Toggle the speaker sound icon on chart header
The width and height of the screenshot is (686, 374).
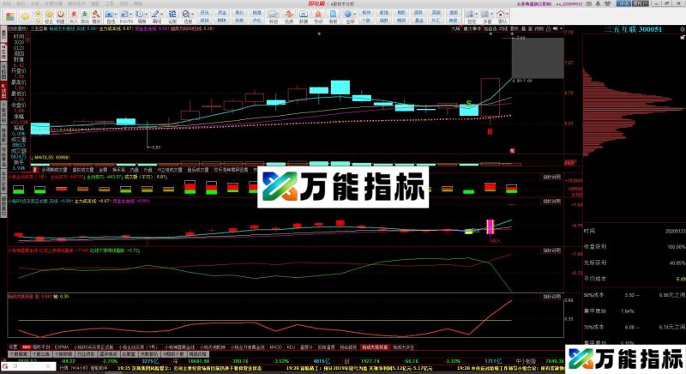click(x=555, y=28)
